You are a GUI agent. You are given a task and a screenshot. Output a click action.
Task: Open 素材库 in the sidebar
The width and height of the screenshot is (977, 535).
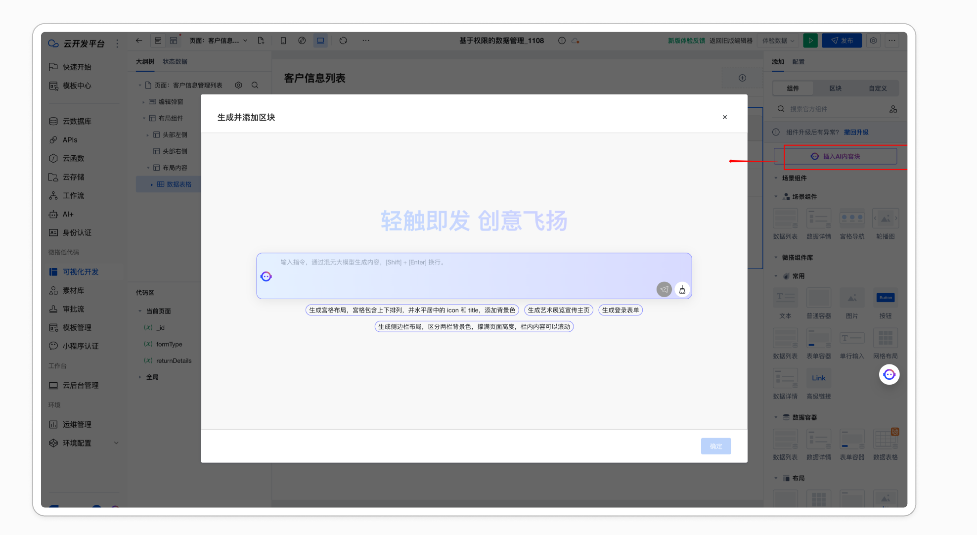[x=73, y=291]
